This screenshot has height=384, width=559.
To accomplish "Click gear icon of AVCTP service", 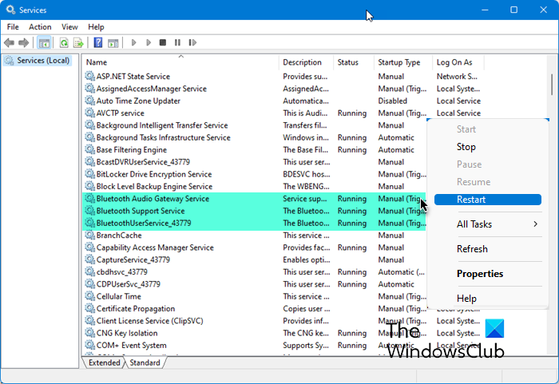I will click(89, 113).
